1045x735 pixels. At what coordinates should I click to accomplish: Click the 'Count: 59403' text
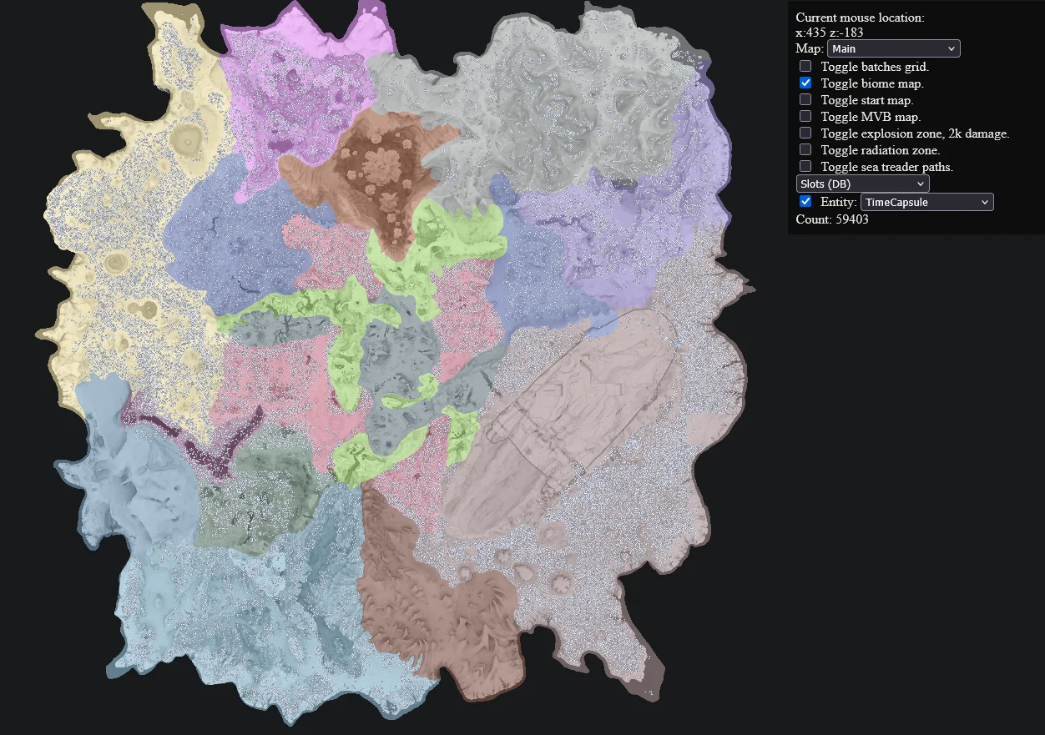(833, 219)
